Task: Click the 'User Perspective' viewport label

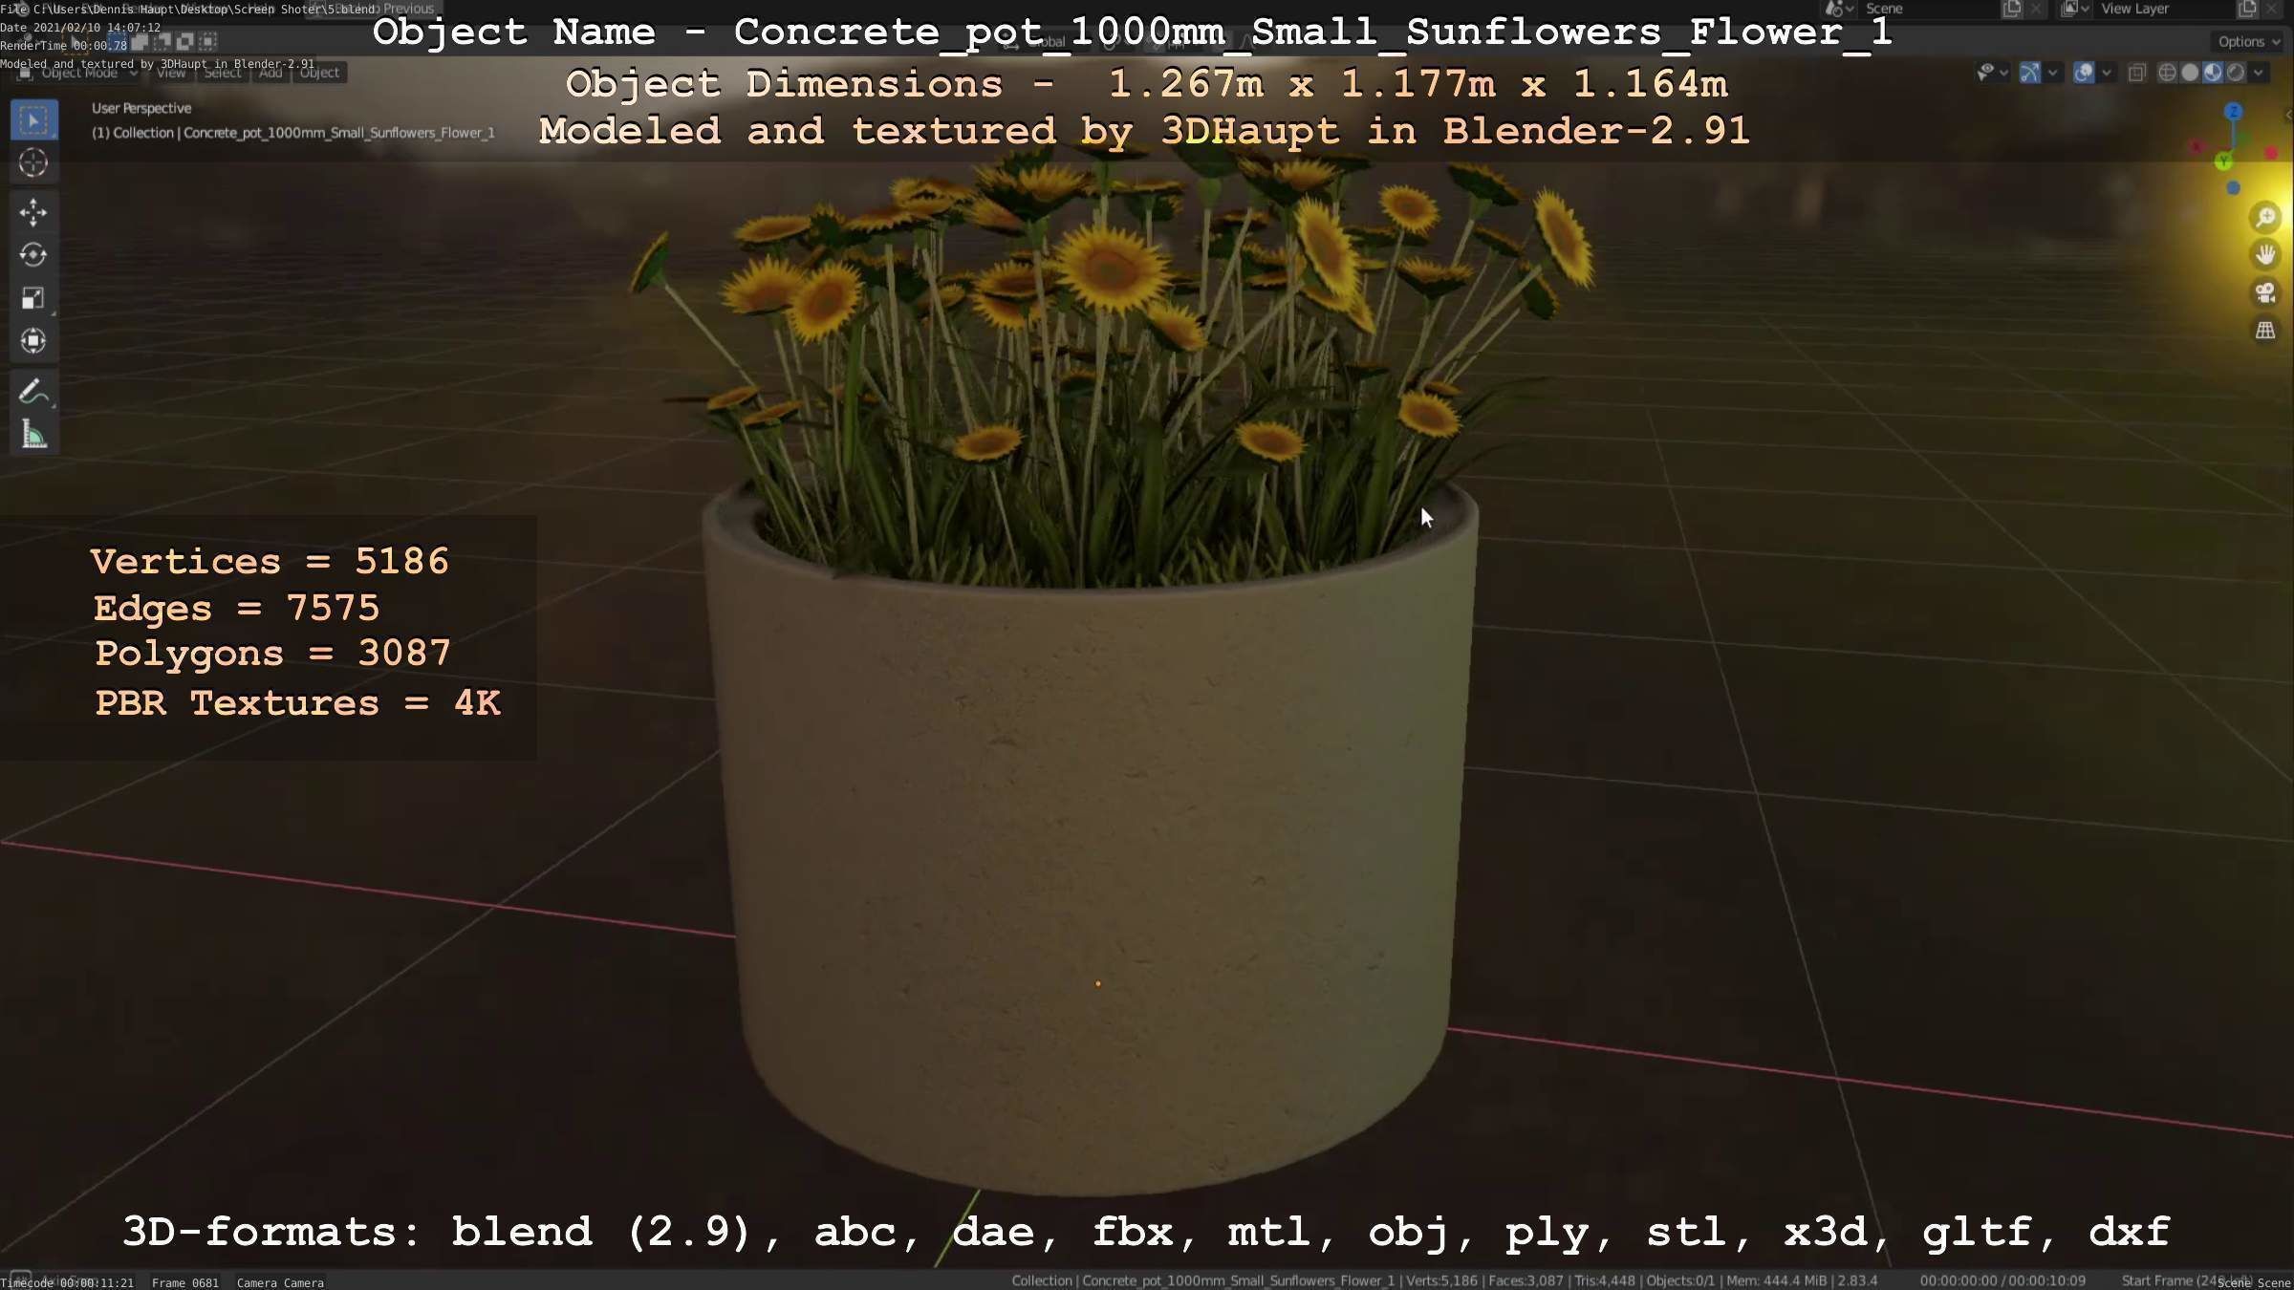Action: pyautogui.click(x=141, y=108)
